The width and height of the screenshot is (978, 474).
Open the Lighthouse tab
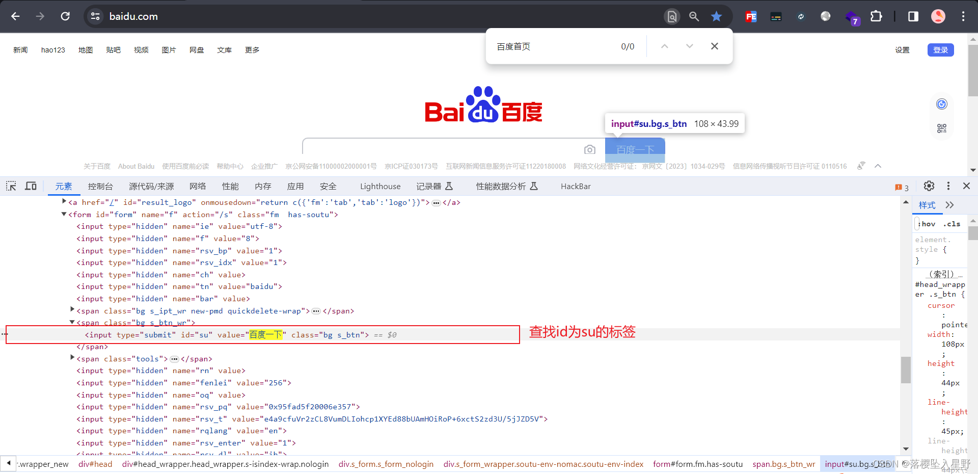(x=381, y=187)
